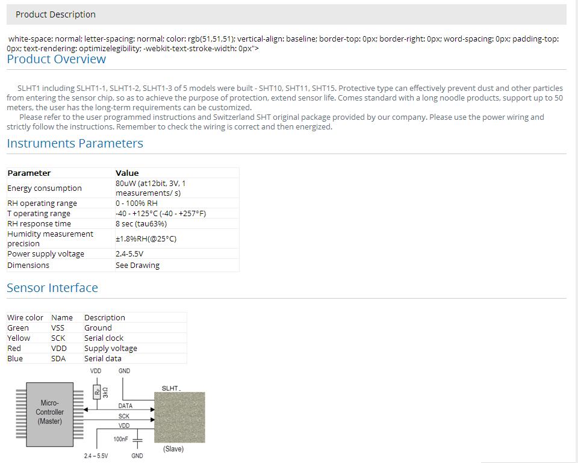Click the Description header cell
This screenshot has height=463, width=578.
[x=135, y=317]
